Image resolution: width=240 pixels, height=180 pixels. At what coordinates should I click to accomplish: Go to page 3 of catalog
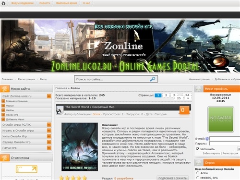coord(174,95)
